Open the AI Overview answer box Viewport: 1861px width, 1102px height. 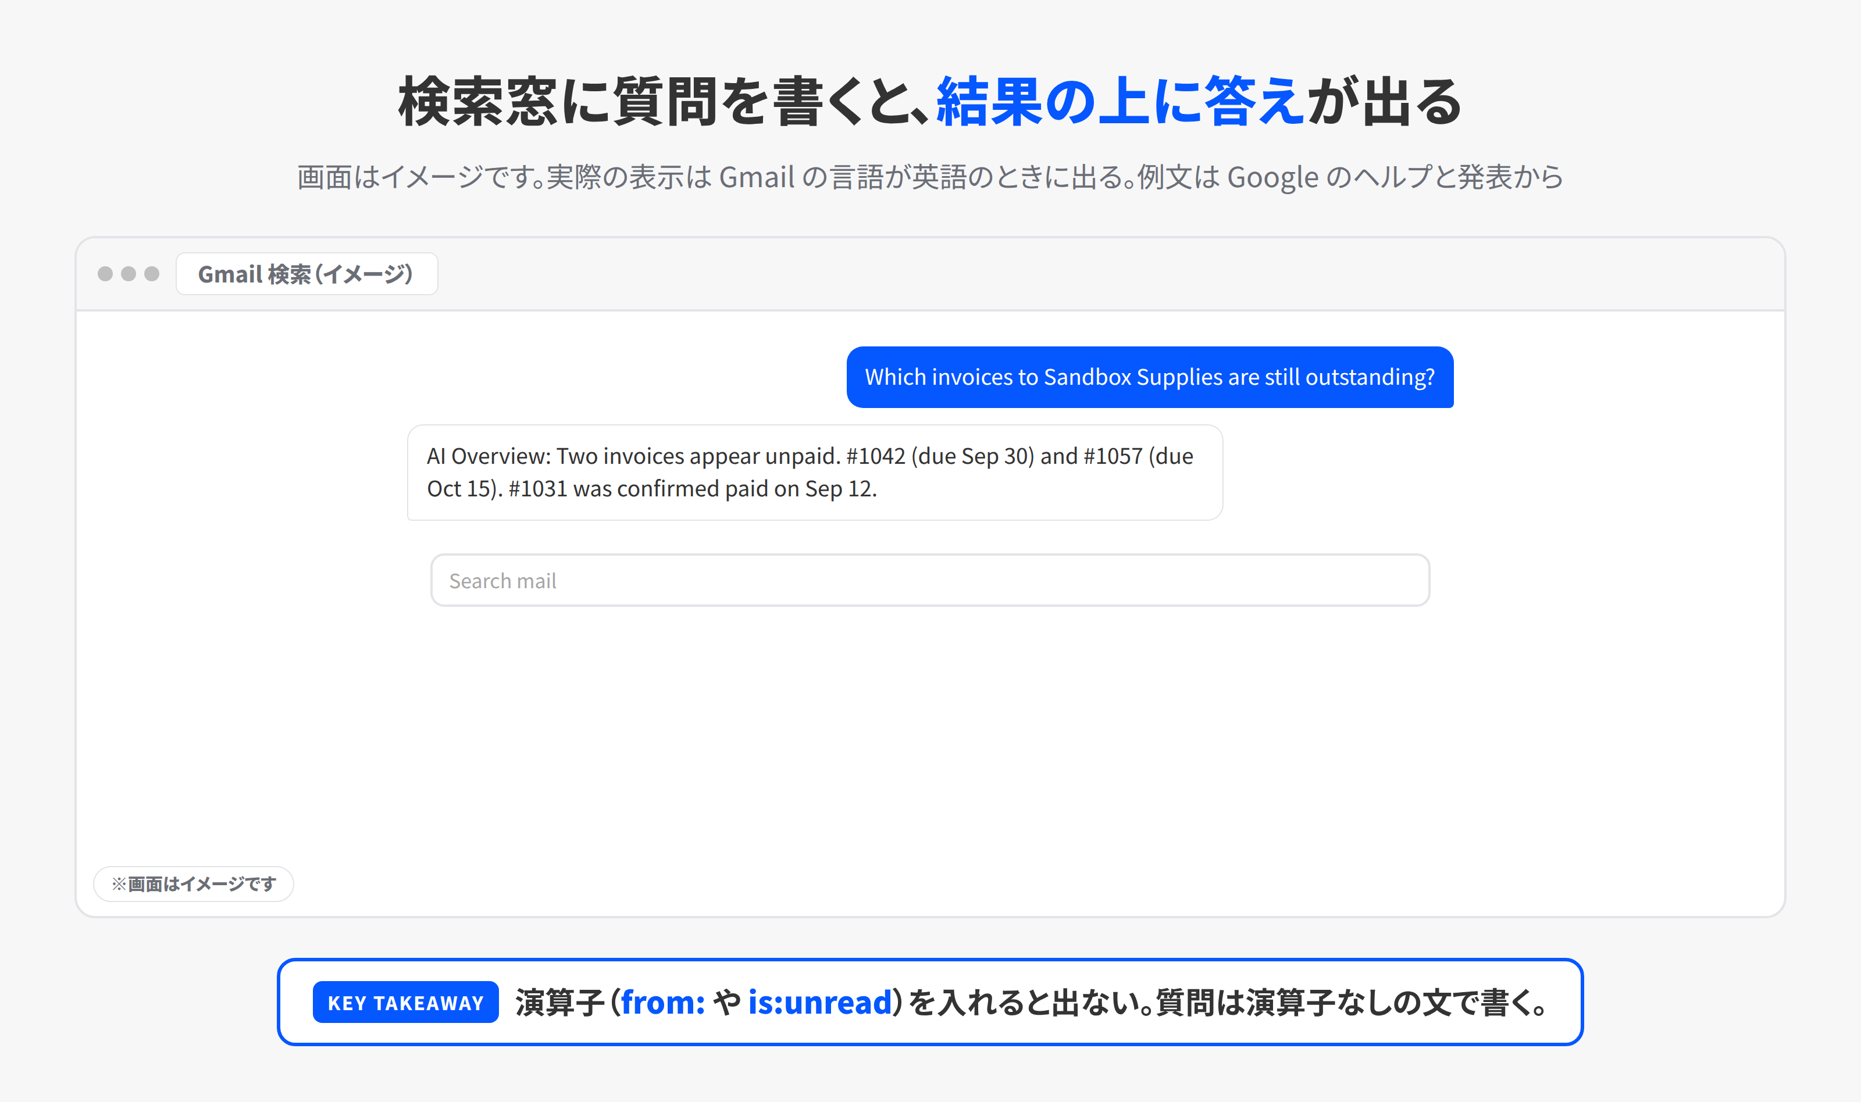pos(815,473)
